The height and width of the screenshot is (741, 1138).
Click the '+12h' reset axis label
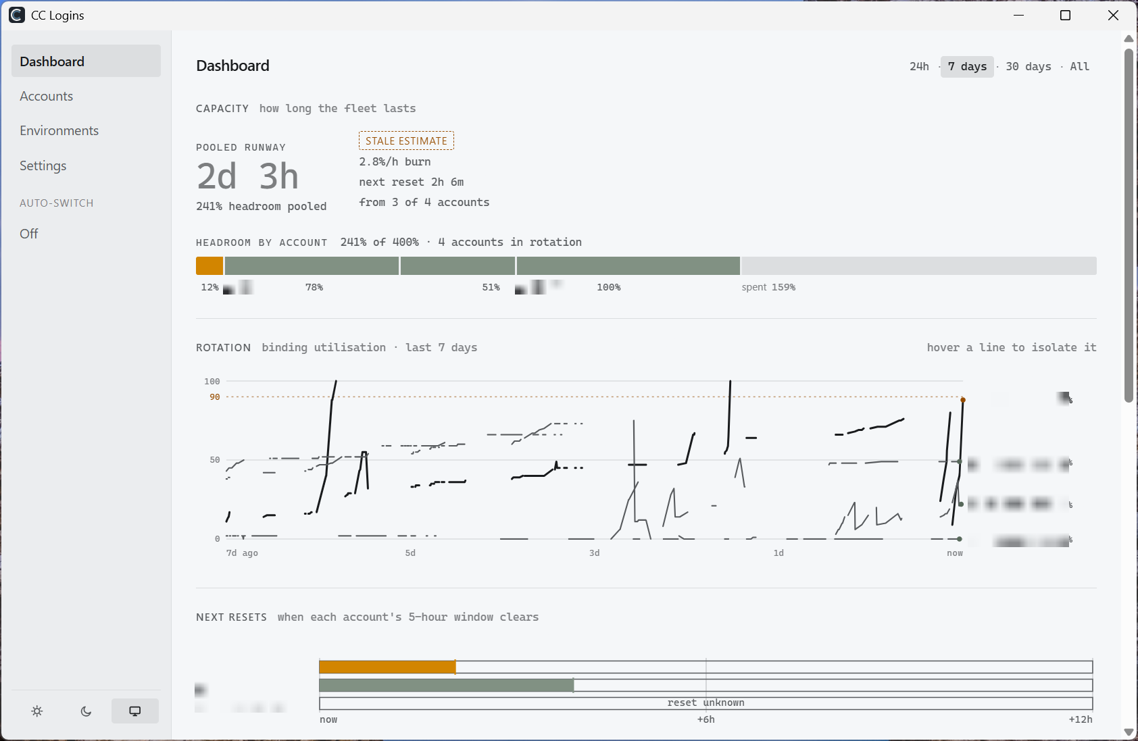[1081, 719]
